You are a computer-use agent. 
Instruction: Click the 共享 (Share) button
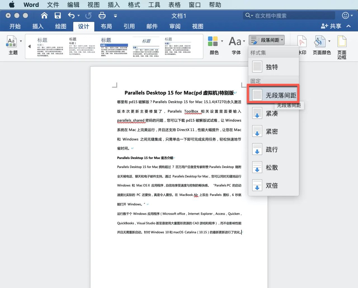point(332,26)
